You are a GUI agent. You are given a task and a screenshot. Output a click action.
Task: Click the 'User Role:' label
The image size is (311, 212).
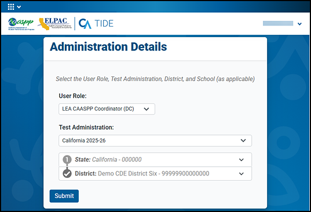tap(72, 96)
